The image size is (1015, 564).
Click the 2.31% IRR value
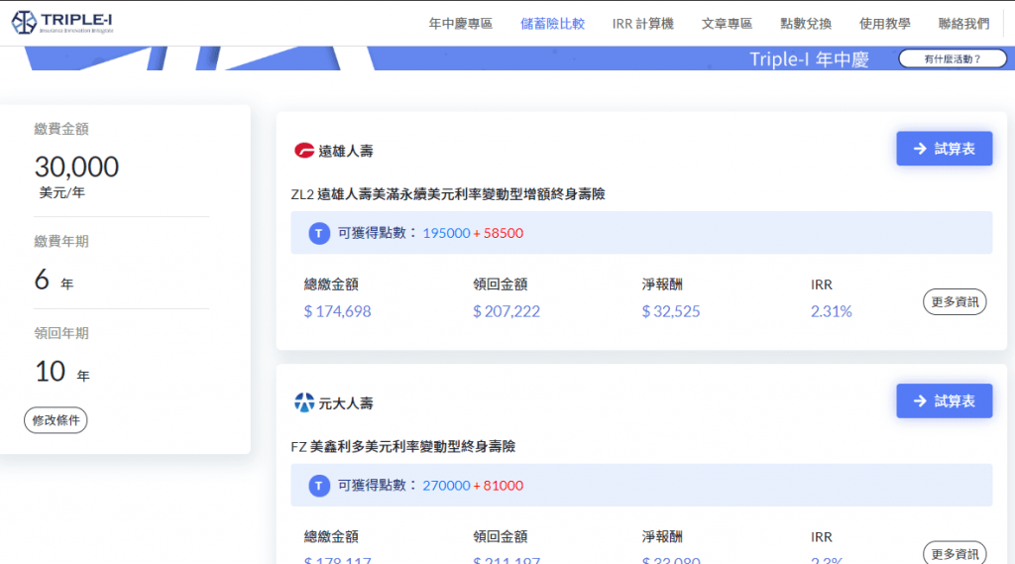point(832,311)
